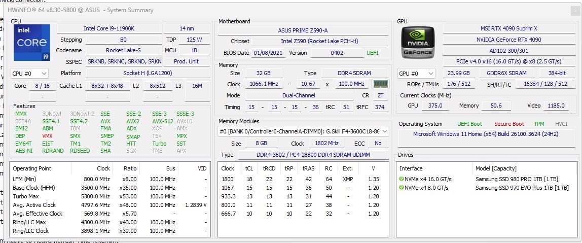This screenshot has width=582, height=243.
Task: Click the Prod. Unit field
Action: [187, 61]
